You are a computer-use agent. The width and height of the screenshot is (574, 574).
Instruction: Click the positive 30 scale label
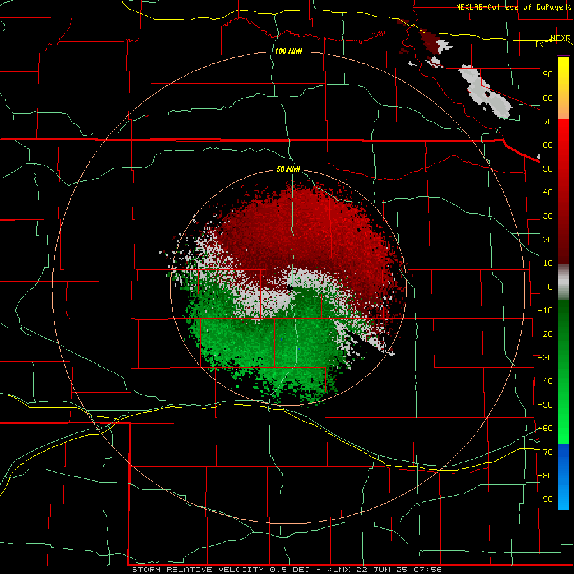point(548,216)
